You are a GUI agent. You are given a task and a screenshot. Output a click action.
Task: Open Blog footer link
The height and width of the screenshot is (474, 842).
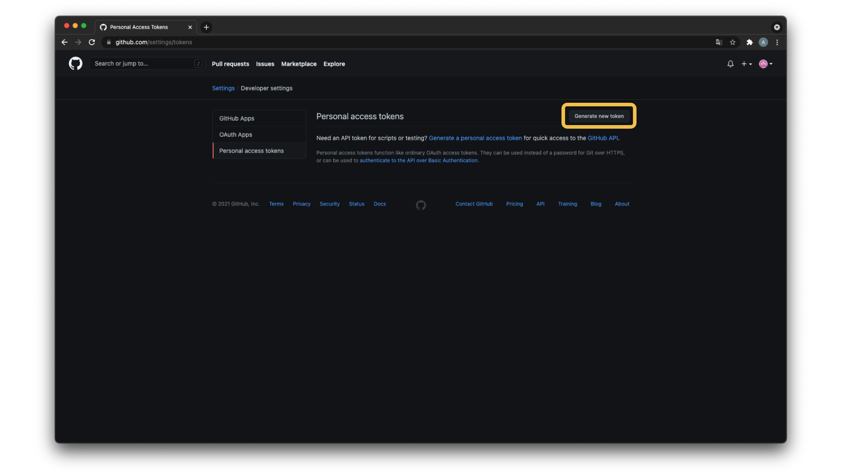click(596, 204)
